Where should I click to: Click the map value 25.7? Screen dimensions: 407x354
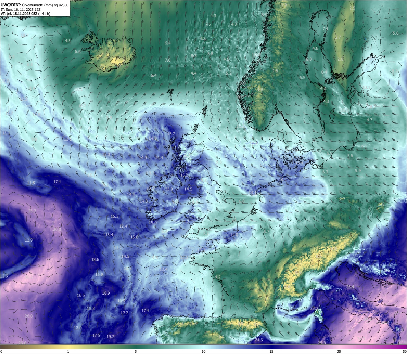point(32,211)
